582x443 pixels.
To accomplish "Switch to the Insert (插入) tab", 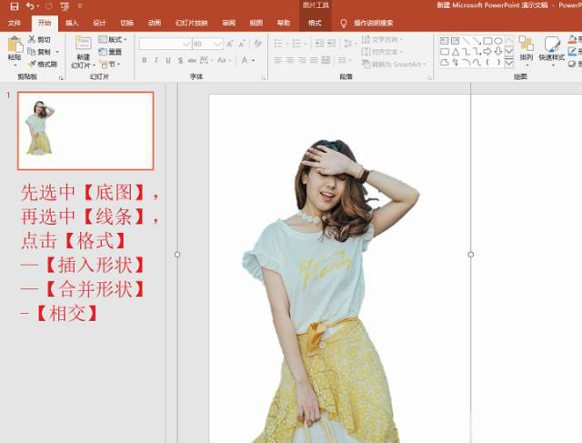I will click(x=72, y=23).
